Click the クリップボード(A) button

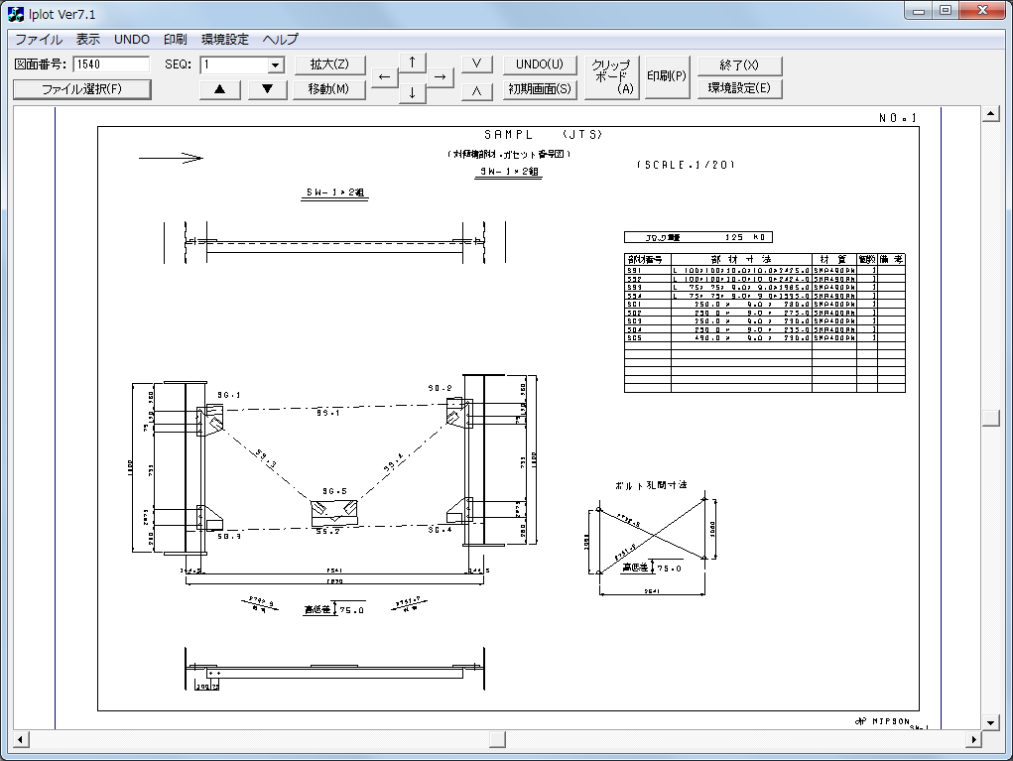(611, 76)
